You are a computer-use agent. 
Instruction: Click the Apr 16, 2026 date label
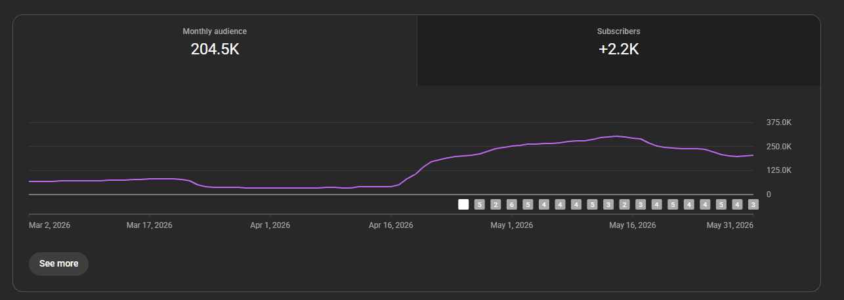tap(390, 225)
